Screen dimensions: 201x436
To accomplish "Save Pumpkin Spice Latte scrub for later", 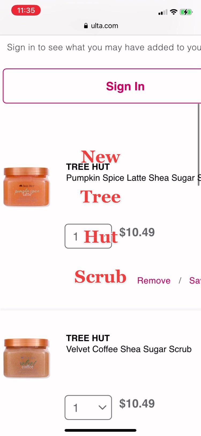I will pos(195,281).
